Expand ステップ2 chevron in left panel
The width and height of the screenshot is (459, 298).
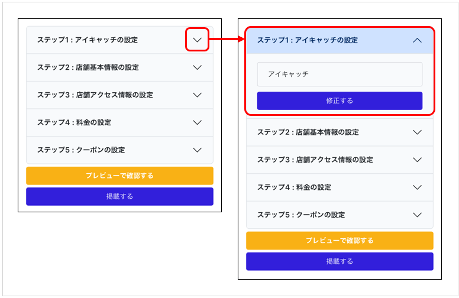(x=198, y=67)
